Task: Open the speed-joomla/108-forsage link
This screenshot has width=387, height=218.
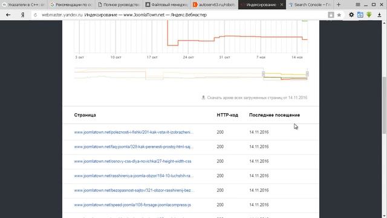Action: tap(132, 205)
